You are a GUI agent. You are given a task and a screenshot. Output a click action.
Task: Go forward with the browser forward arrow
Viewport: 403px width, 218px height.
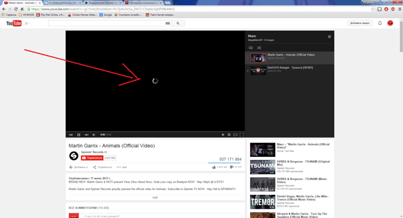coord(10,9)
